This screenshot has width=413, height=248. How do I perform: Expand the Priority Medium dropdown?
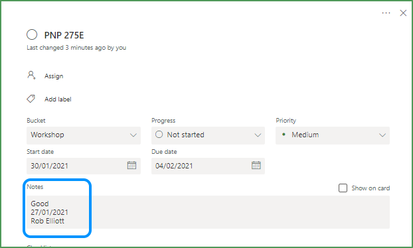pos(333,135)
